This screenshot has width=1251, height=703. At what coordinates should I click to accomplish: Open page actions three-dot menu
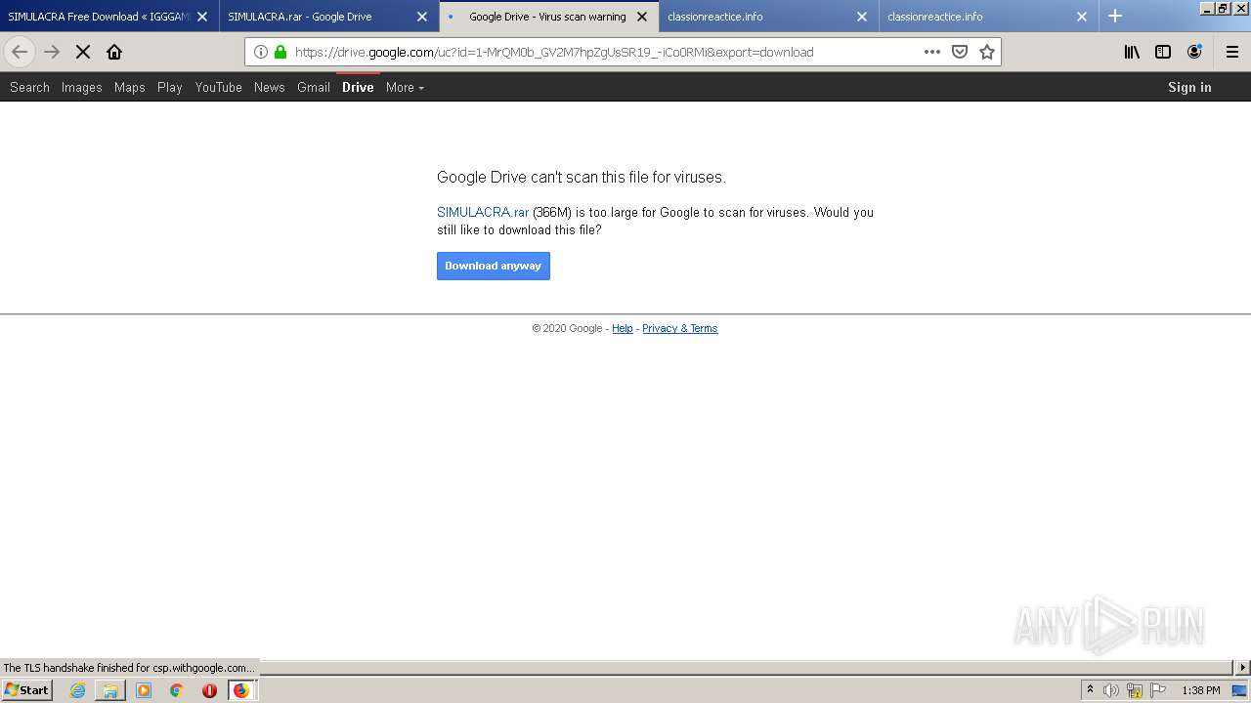tap(932, 52)
